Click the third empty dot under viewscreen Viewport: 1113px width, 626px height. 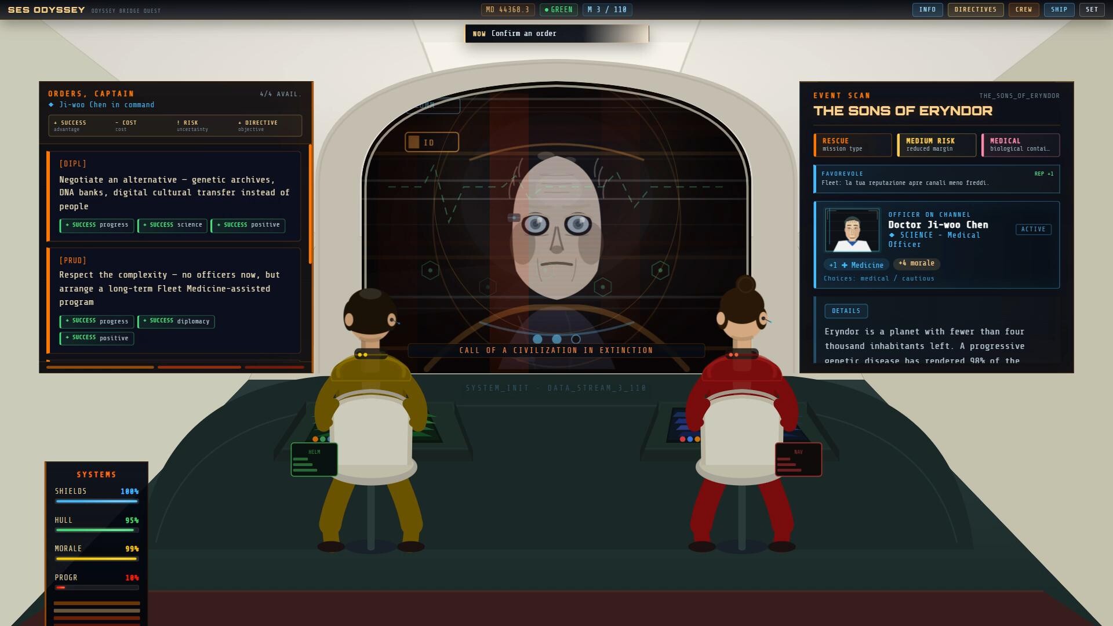576,339
